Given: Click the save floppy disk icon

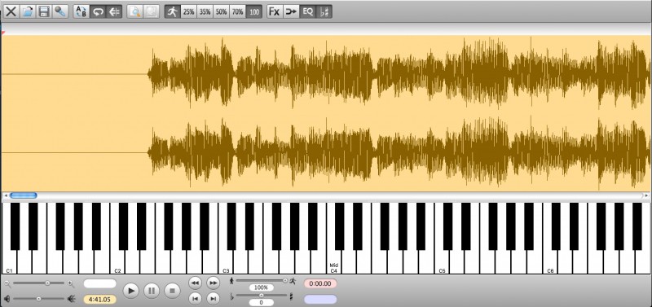Looking at the screenshot, I should [44, 11].
